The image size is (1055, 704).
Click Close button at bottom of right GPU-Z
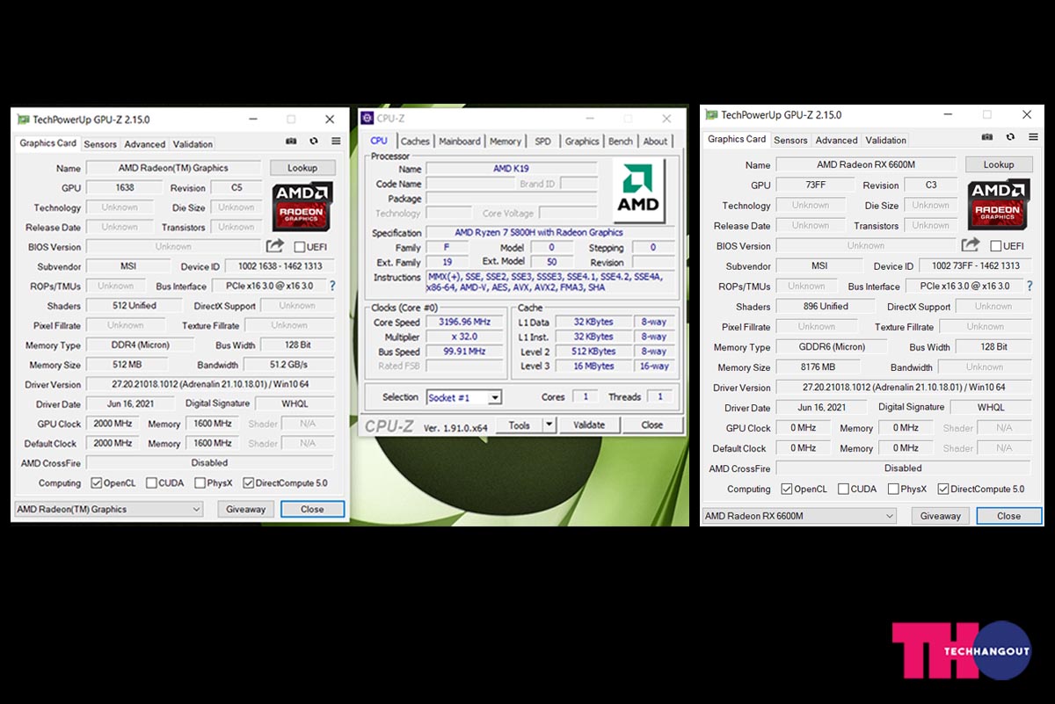tap(1008, 516)
